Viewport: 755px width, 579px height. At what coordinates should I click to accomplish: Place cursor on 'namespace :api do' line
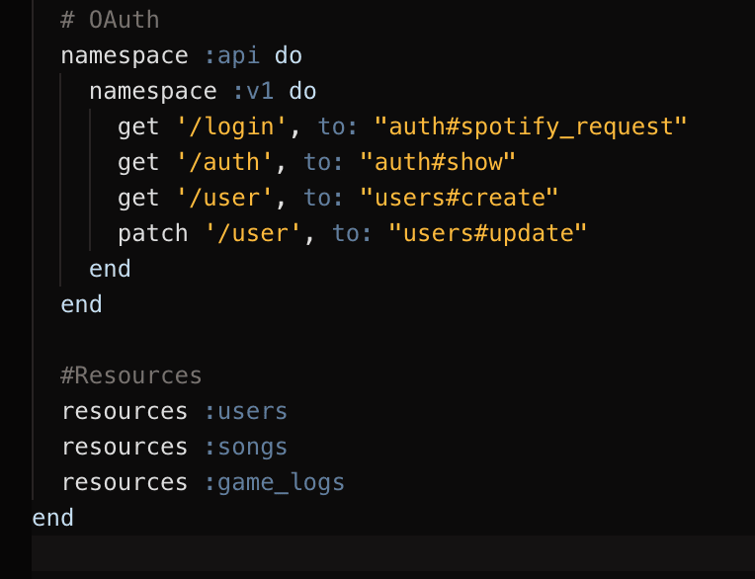[181, 56]
